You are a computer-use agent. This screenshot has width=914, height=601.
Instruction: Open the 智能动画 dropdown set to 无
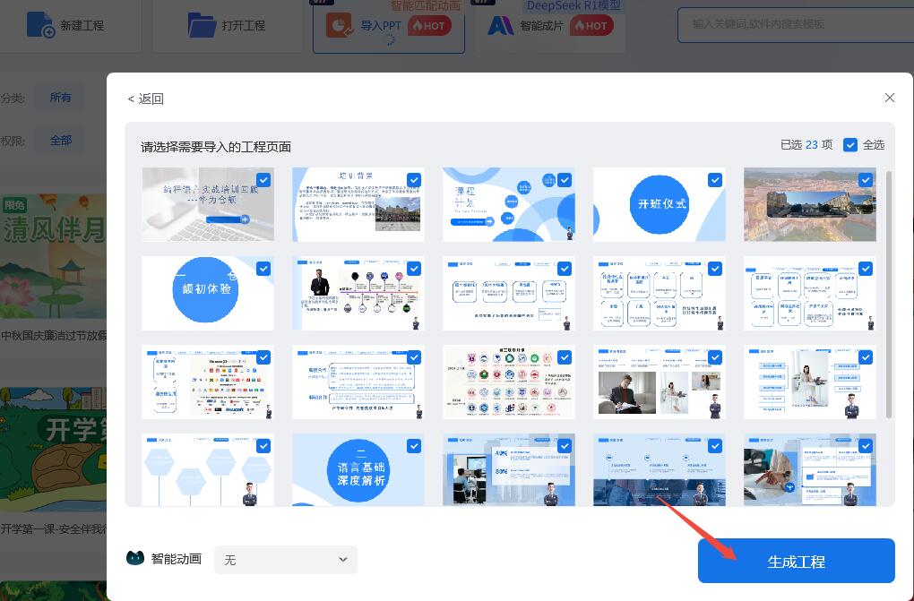click(285, 560)
